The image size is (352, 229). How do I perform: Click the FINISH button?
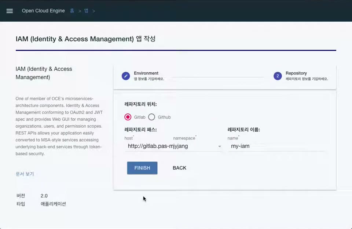coord(142,168)
